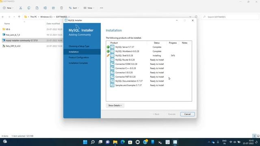Click the Search SOFTWARES input field

click(230, 17)
